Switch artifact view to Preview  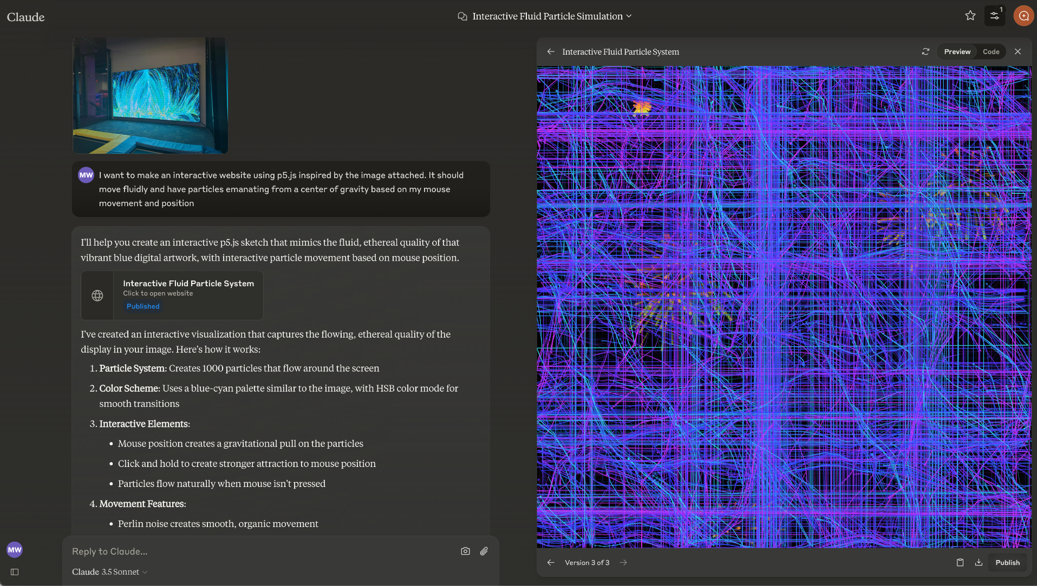coord(957,51)
